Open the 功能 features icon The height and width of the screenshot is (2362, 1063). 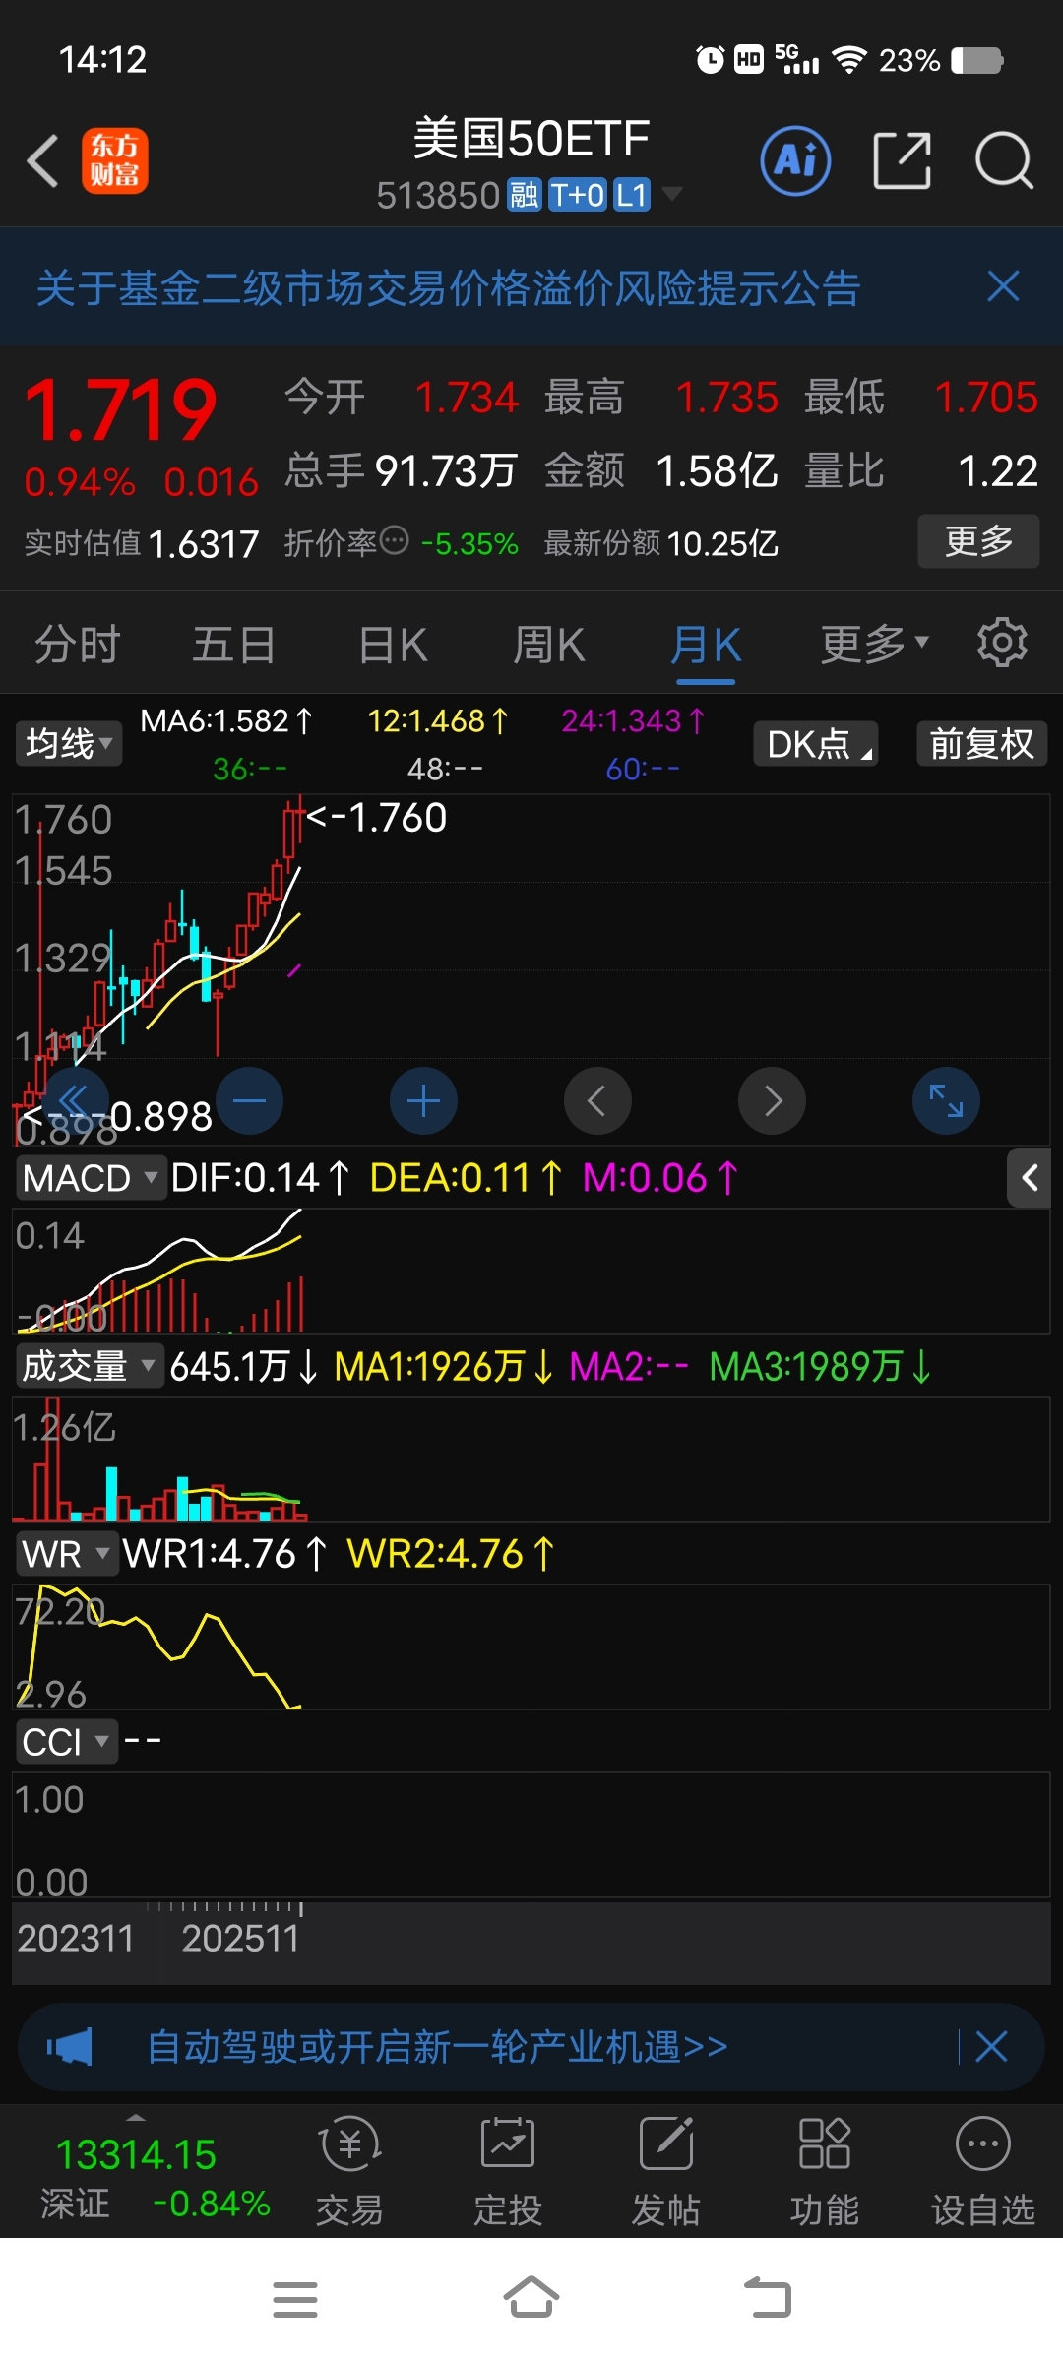pos(825,2173)
